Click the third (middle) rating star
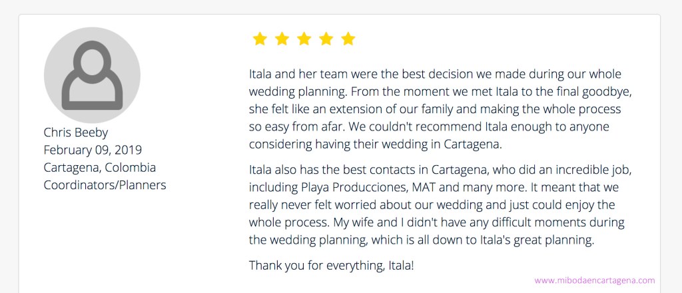682x293 pixels. click(x=304, y=39)
